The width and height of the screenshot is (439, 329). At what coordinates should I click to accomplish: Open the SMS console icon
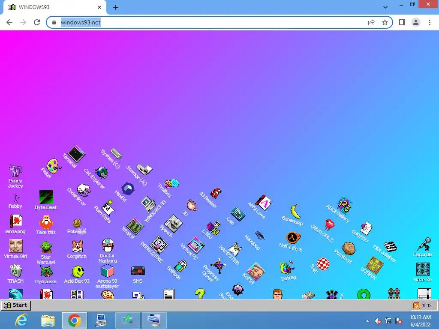pyautogui.click(x=138, y=271)
